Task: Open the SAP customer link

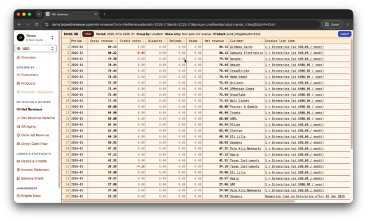Action: coord(232,184)
